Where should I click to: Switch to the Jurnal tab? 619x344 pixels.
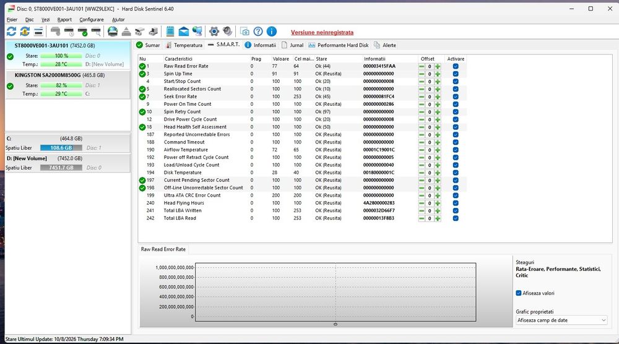(x=293, y=45)
